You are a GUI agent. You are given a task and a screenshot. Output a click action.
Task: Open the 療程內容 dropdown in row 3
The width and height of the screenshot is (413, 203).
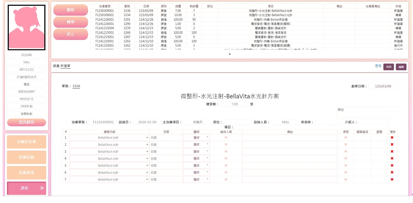[109, 152]
